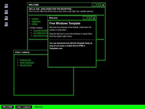Screen dimensions: 145x109
Task: Select the WELCOME taskbar button
Action: click(8, 107)
